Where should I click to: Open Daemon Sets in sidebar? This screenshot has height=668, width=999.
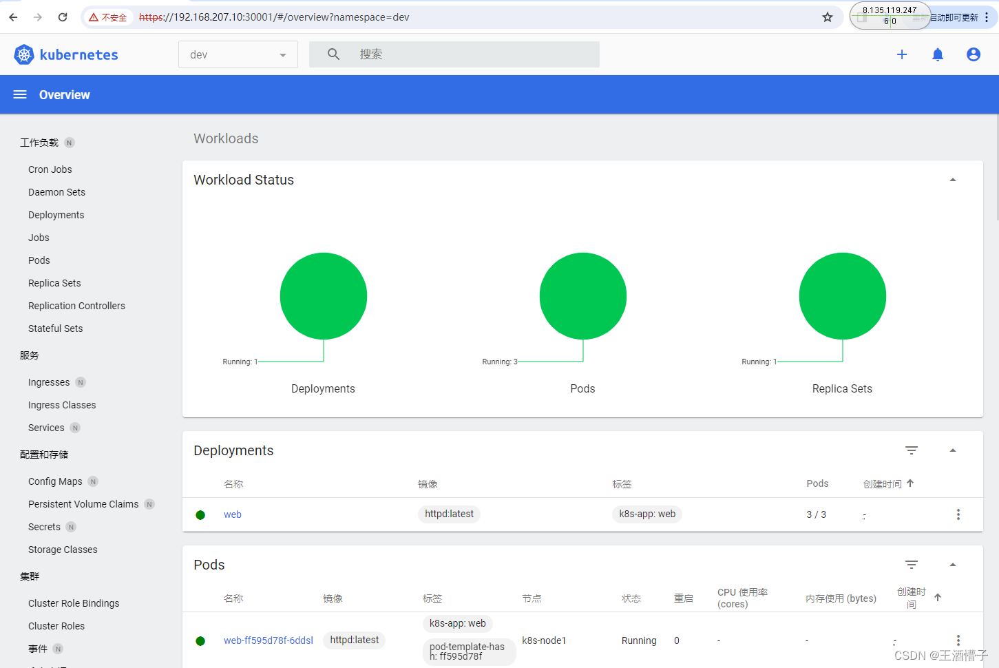57,192
